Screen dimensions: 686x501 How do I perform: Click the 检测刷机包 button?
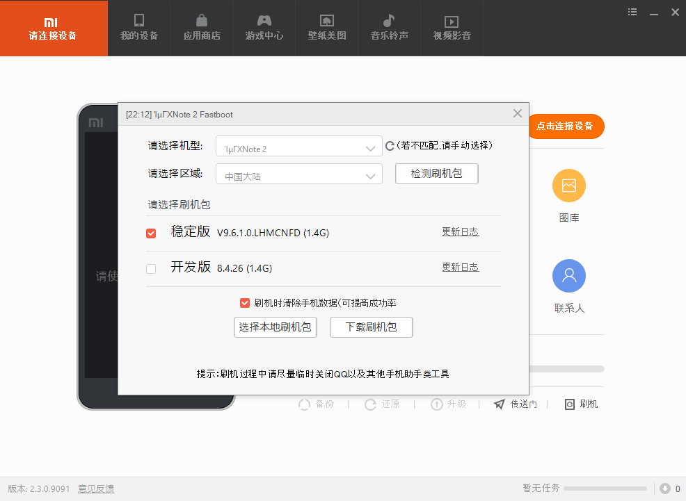click(436, 174)
